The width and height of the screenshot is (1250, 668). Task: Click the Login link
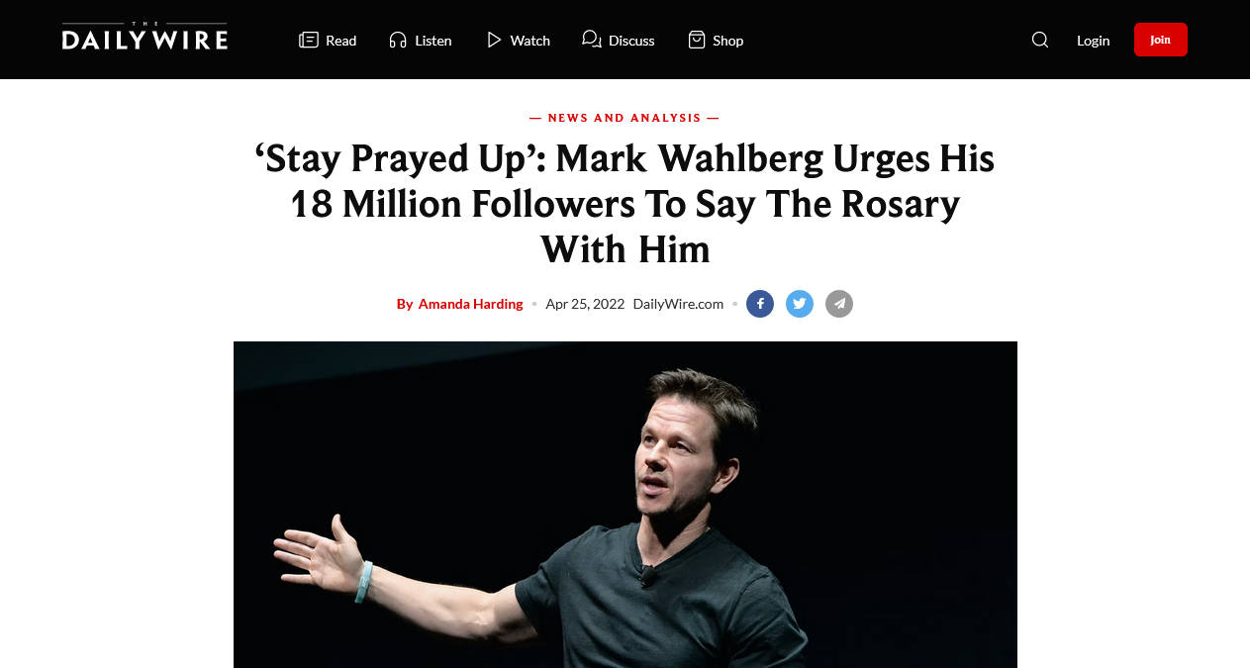coord(1094,41)
